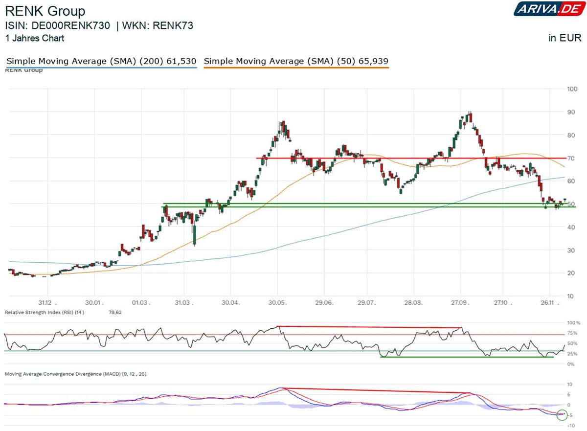Click the '1 Jahres Chart' label
Viewport: 587px width, 431px height.
coord(34,38)
